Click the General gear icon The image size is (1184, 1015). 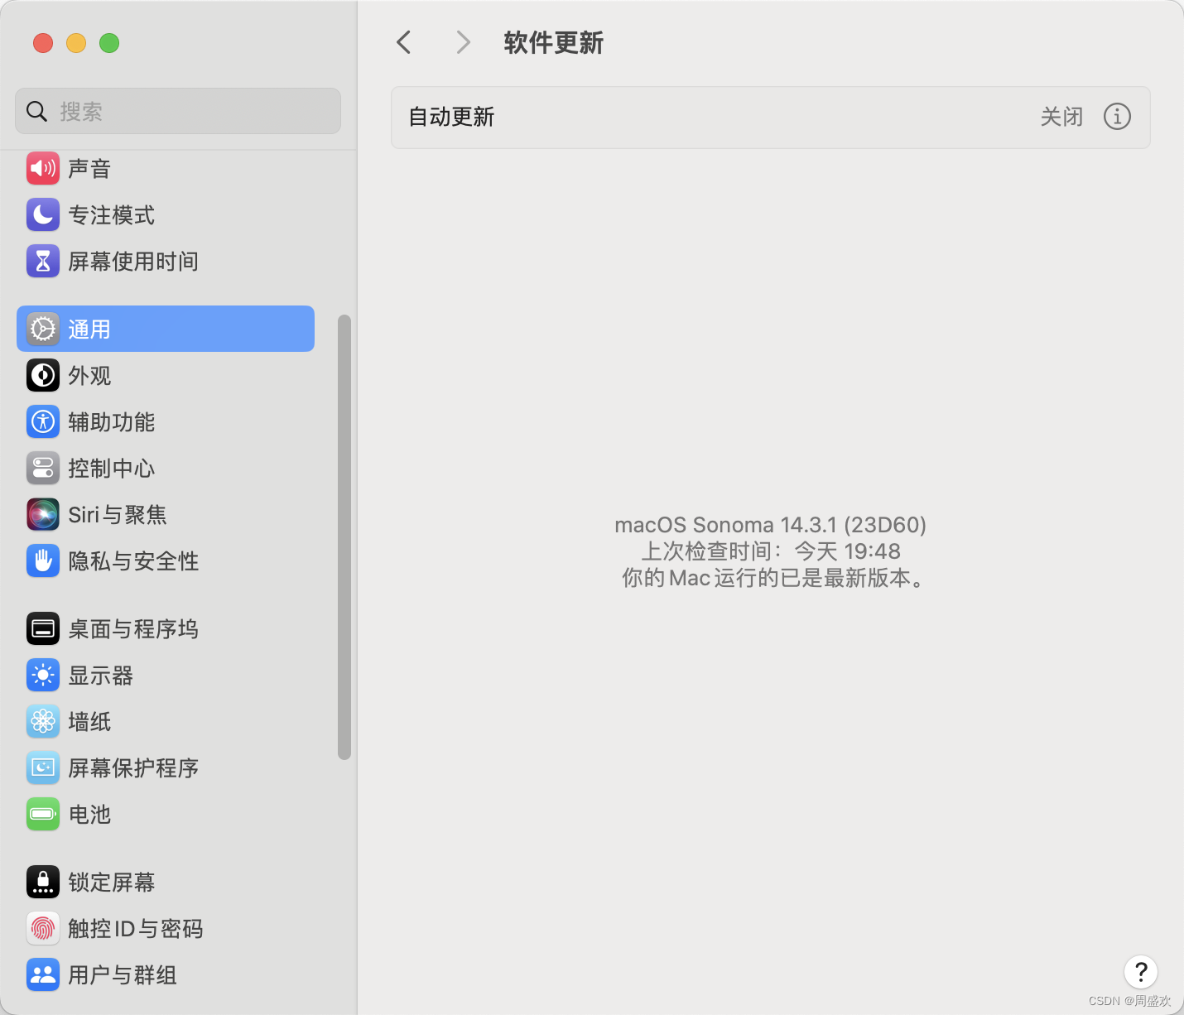click(x=43, y=329)
